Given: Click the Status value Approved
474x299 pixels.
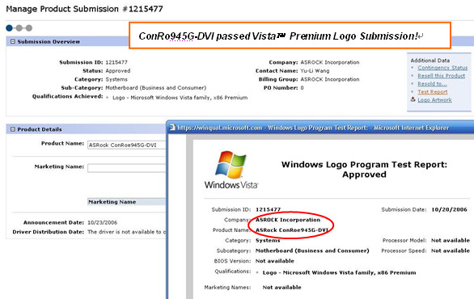Looking at the screenshot, I should [118, 70].
